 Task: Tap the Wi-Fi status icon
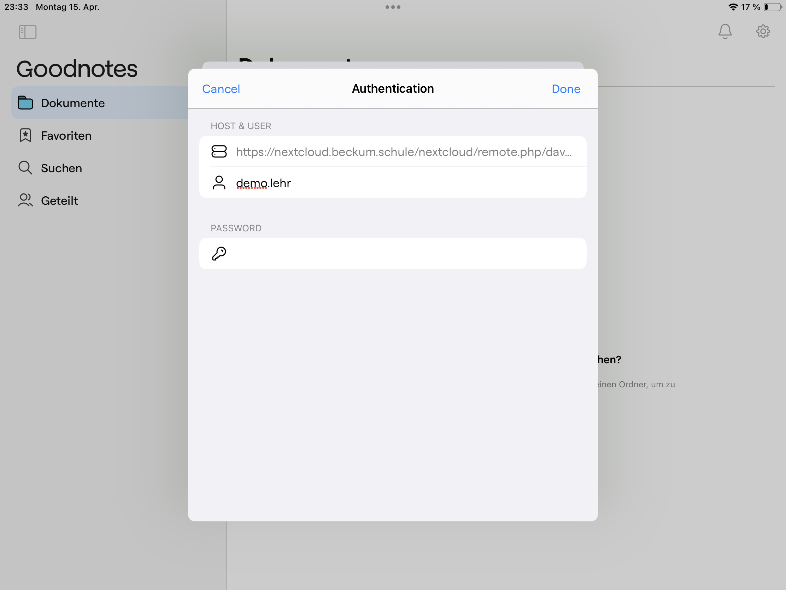click(x=733, y=7)
